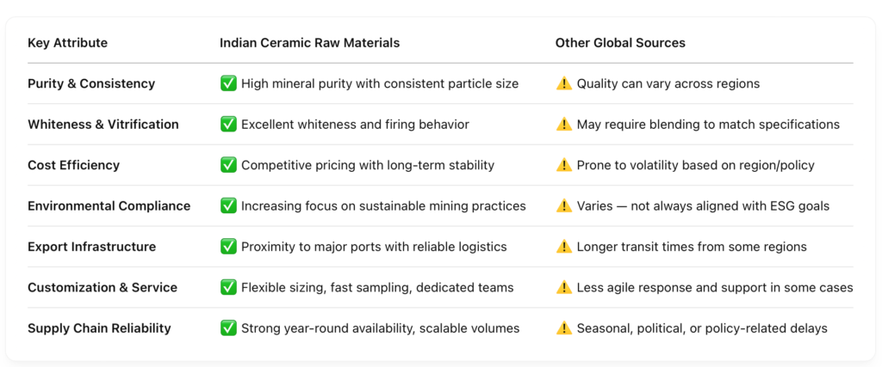Viewport: 882px width, 367px height.
Task: Select the Export Infrastructure row label
Action: click(91, 247)
